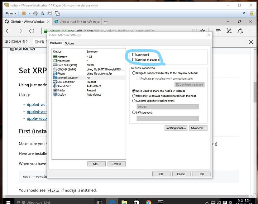Pause the VM with suspend button
Viewport: 258px width, 204px height.
coord(24,13)
